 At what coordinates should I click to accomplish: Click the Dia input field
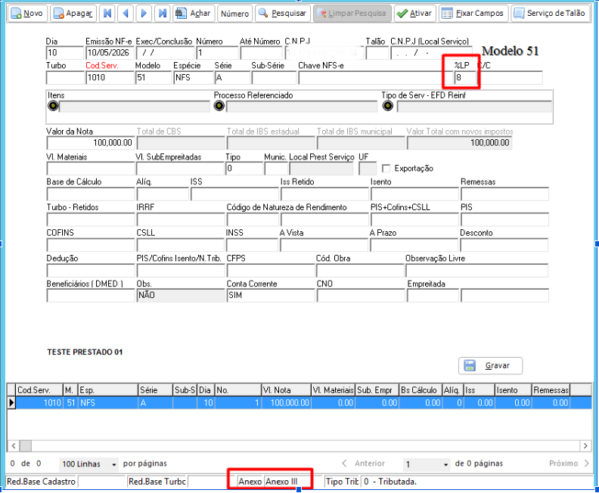65,53
